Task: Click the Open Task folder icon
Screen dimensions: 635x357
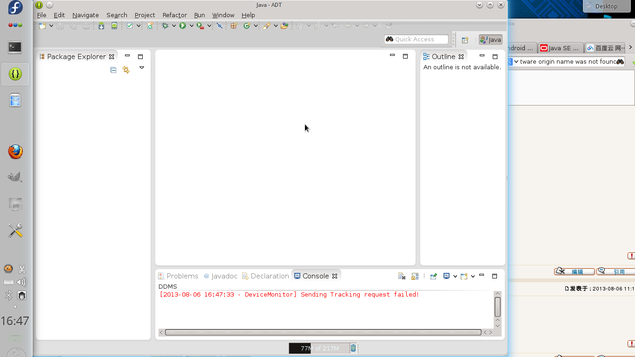Action: point(284,26)
